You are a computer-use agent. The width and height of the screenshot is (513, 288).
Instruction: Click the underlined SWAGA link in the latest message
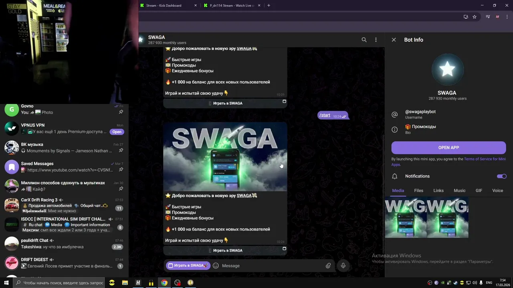(x=244, y=196)
